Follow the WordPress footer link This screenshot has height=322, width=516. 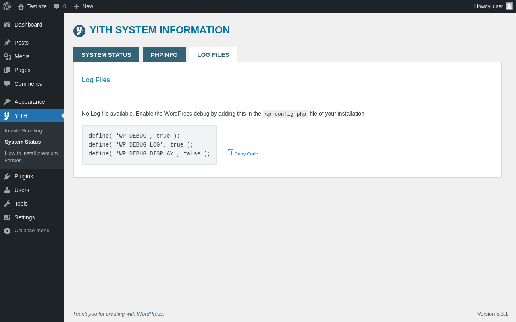pyautogui.click(x=150, y=314)
